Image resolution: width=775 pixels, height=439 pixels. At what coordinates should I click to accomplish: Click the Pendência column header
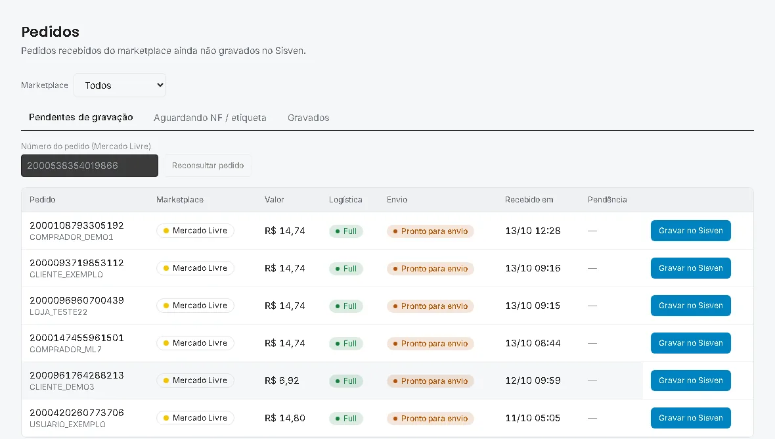[x=607, y=200]
